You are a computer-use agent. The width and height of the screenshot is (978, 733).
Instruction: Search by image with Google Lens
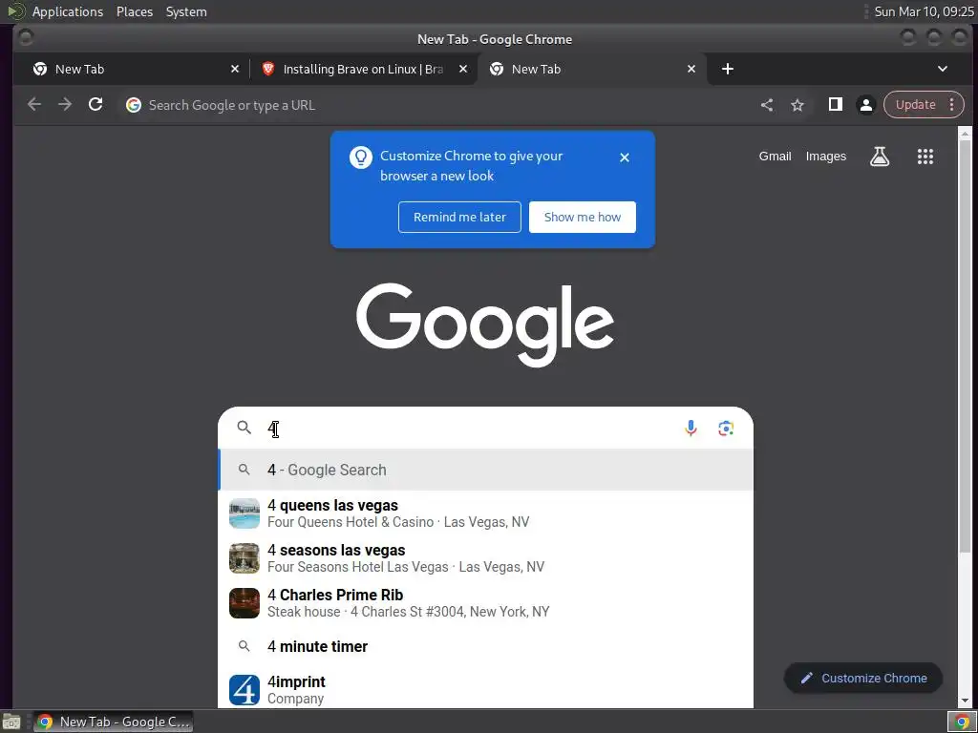click(x=726, y=429)
